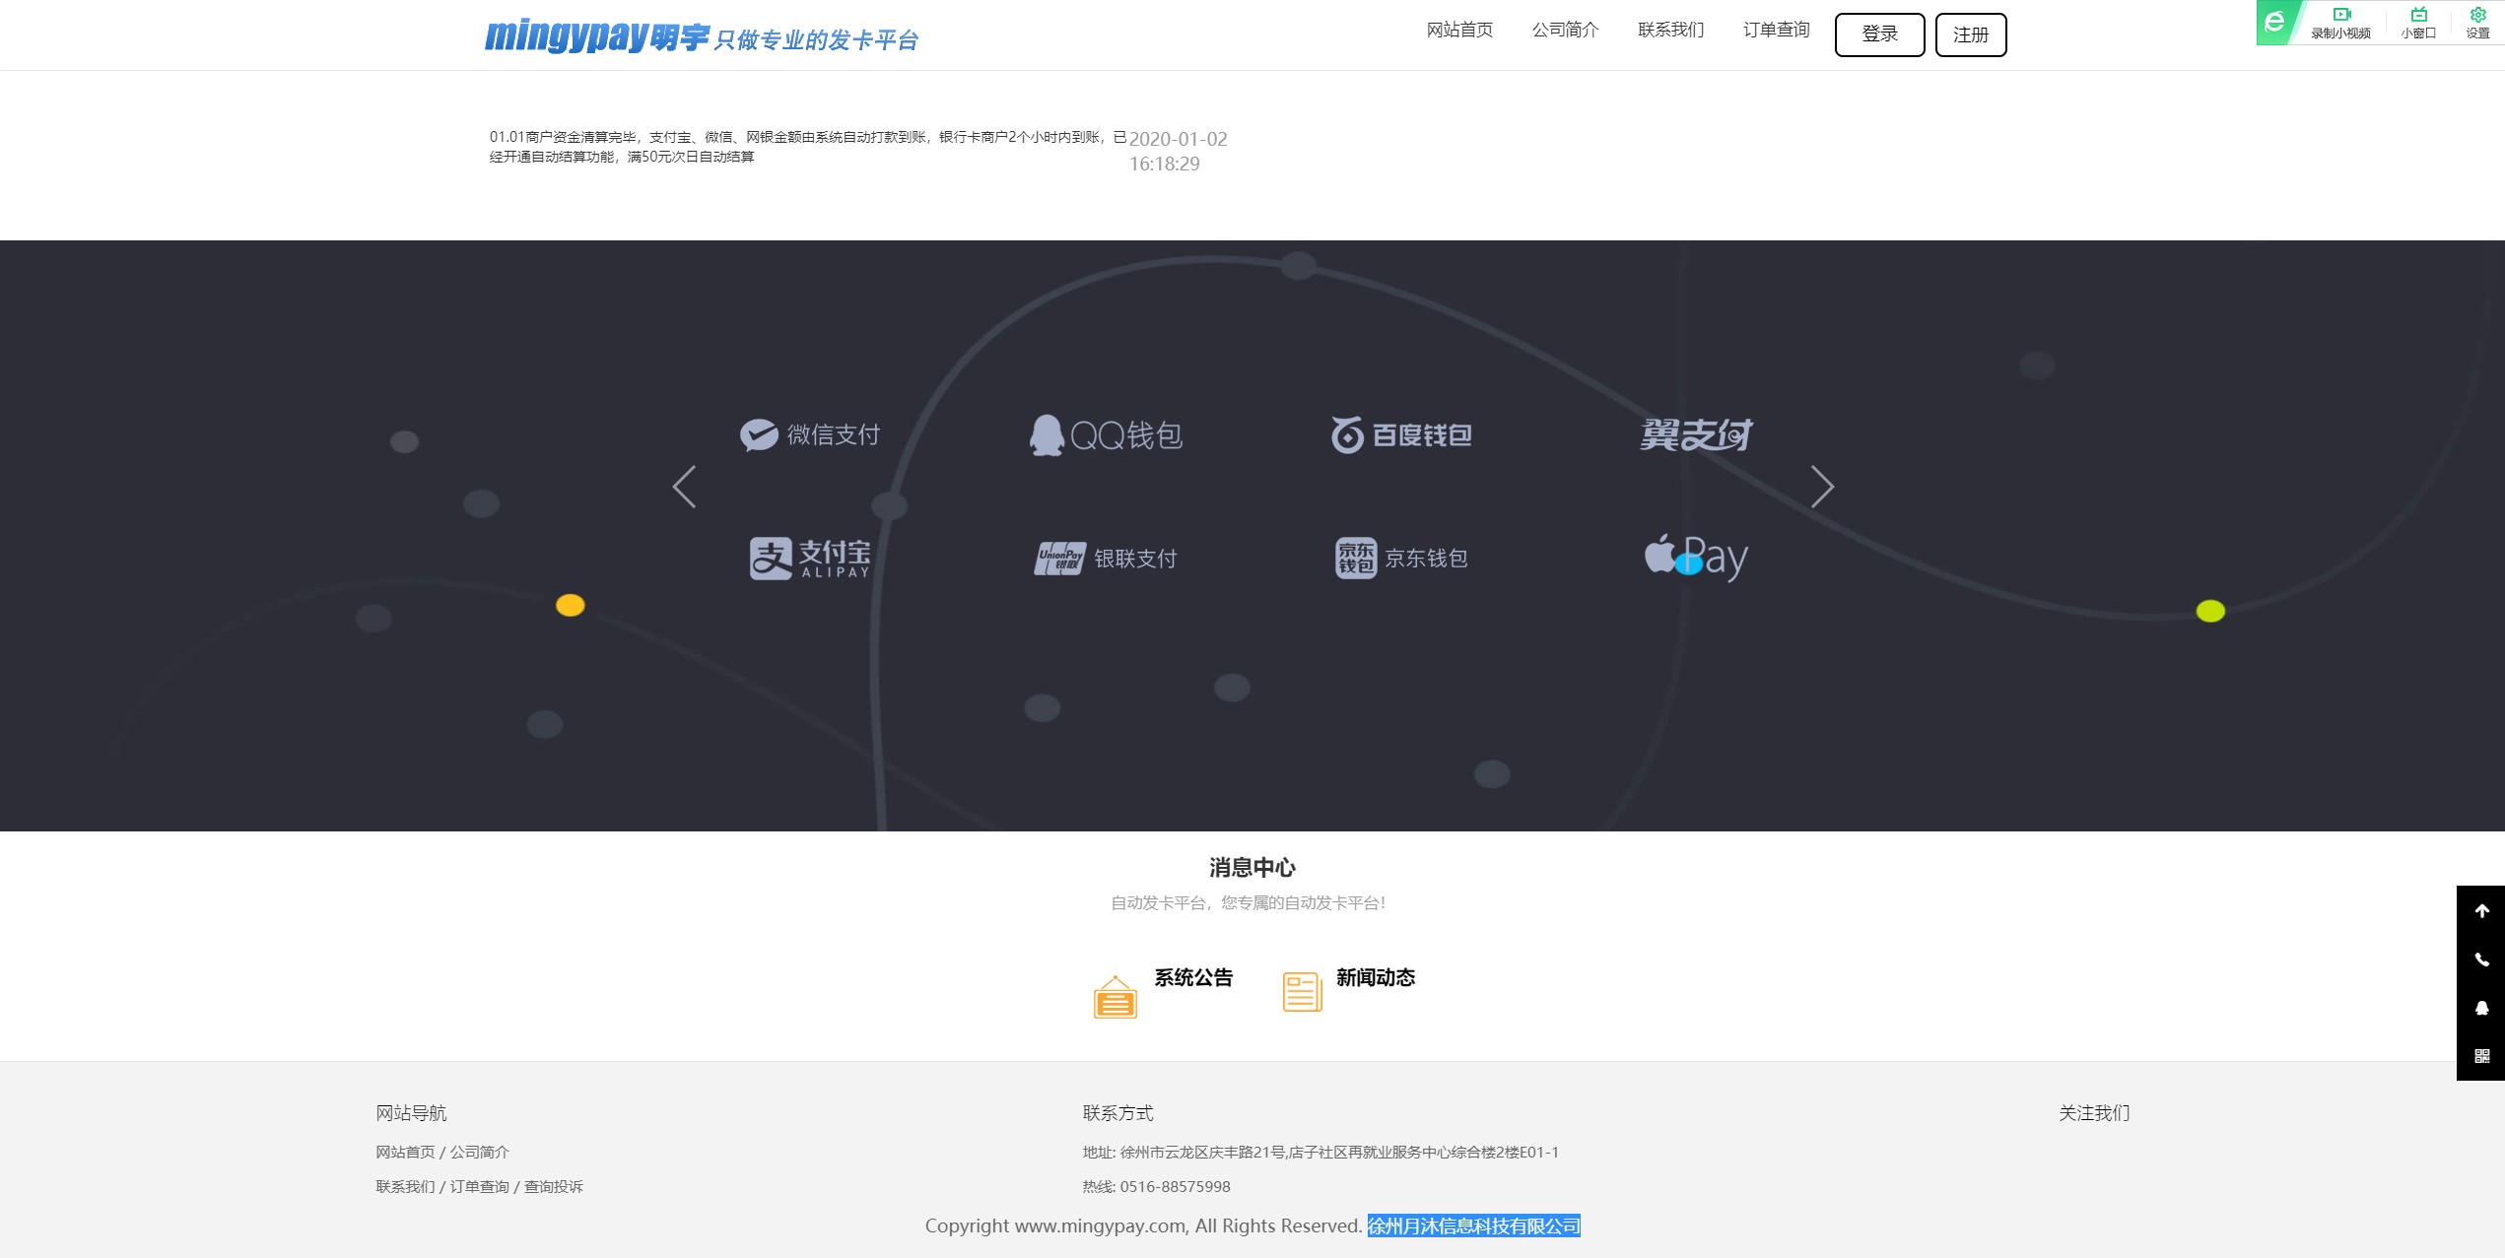
Task: Select the 支付宝 Alipay logo
Action: pos(810,559)
